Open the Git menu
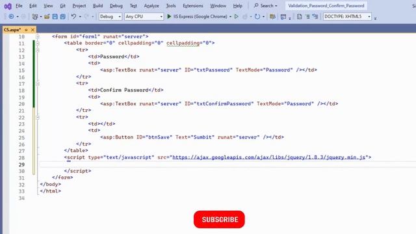Image resolution: width=416 pixels, height=234 pixels. [62, 6]
